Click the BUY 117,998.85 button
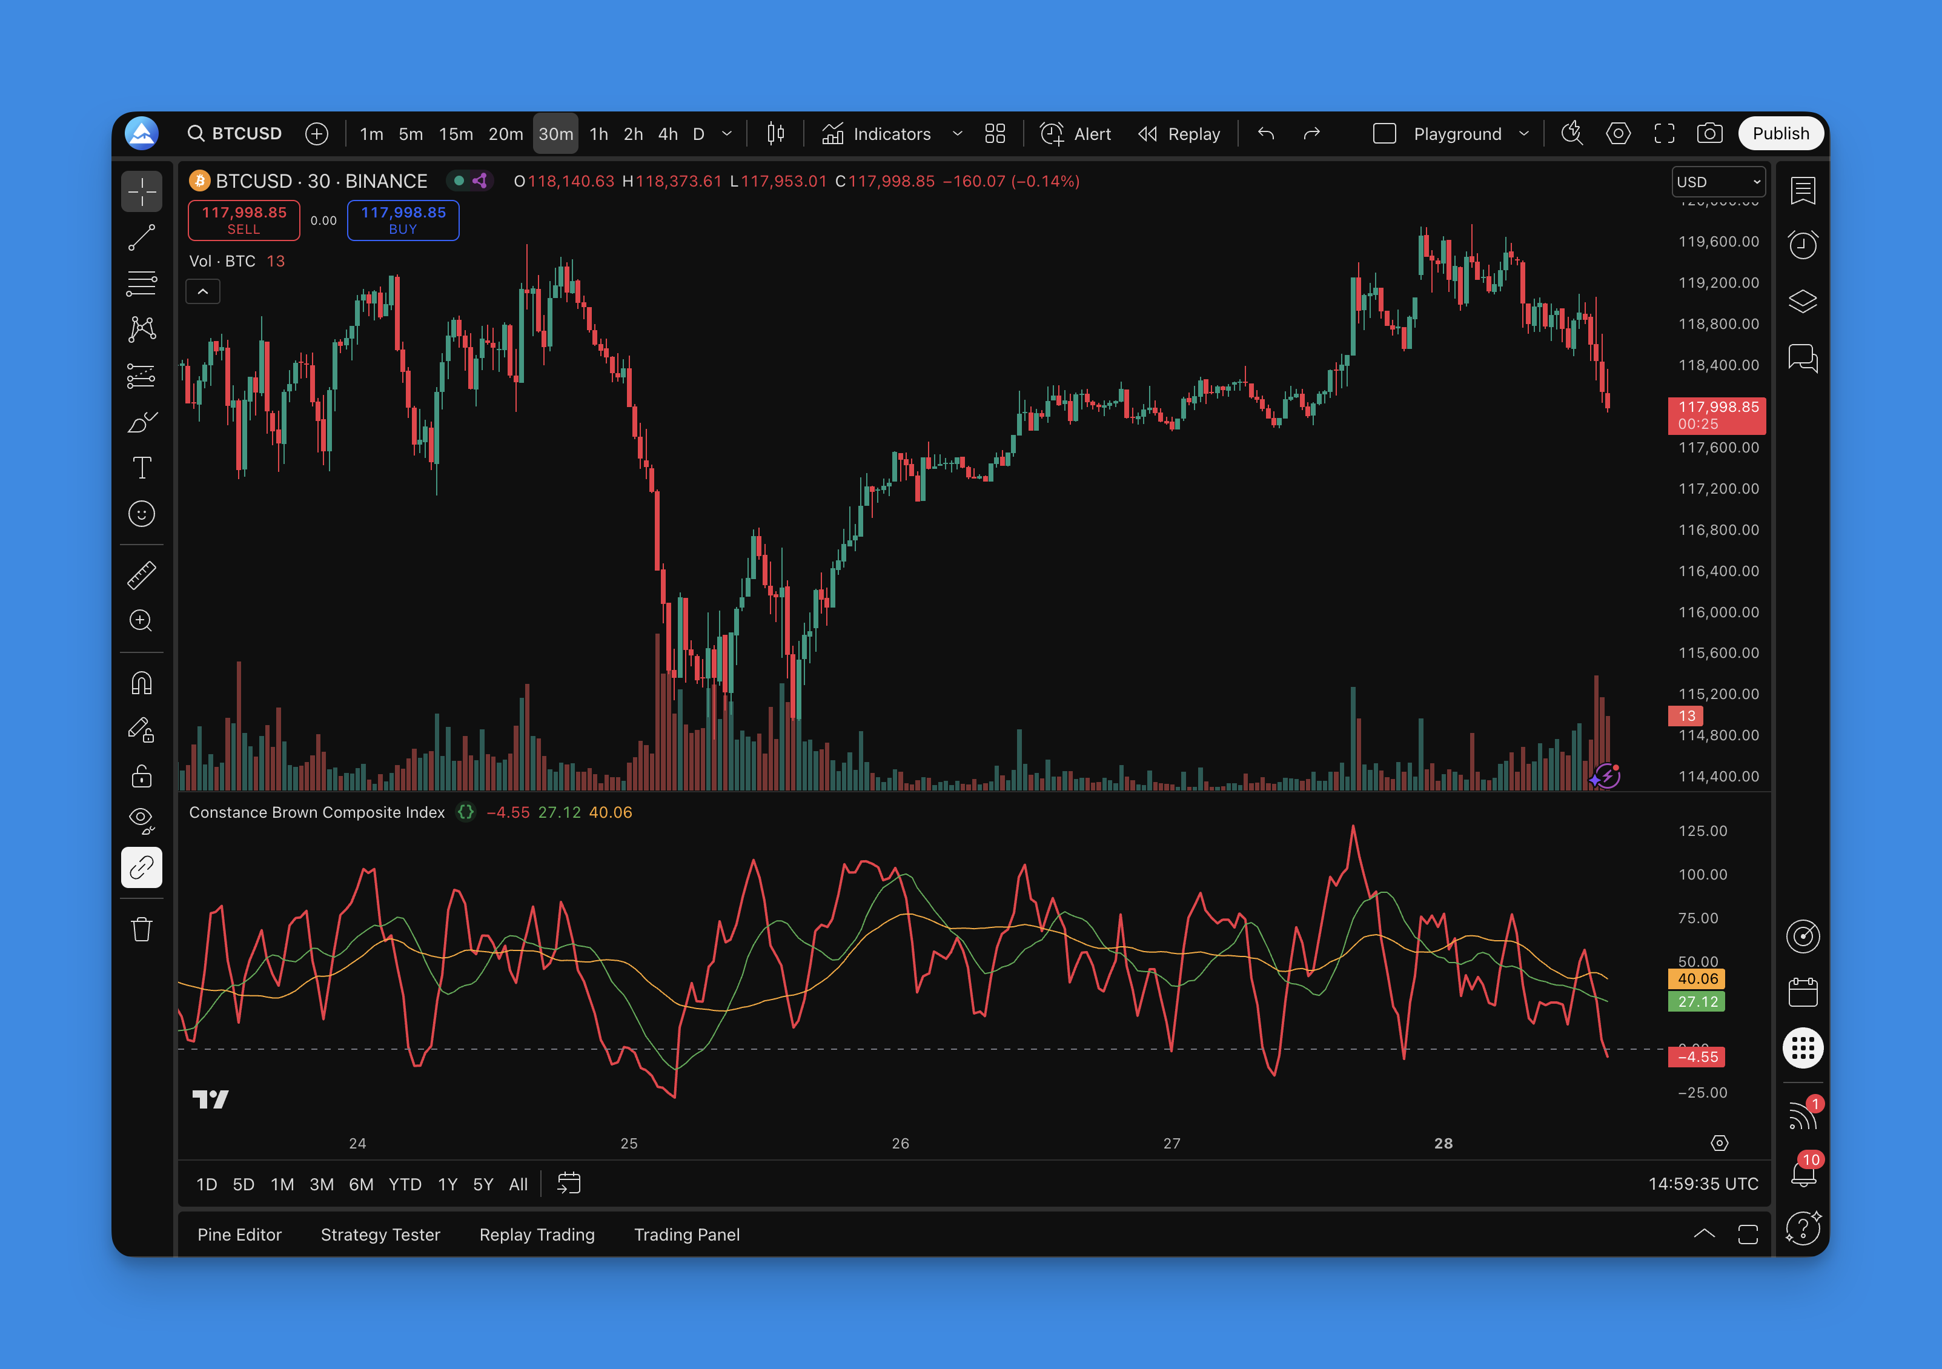 [403, 220]
